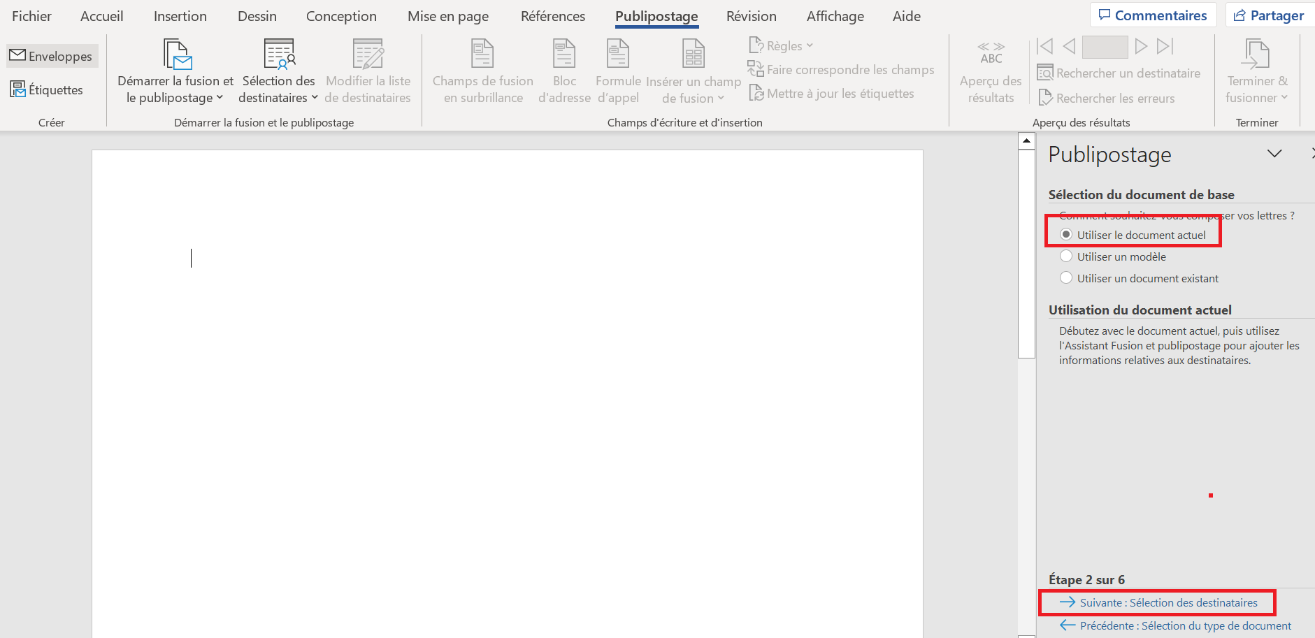The width and height of the screenshot is (1315, 638).
Task: Choose "Utiliser un document existant" option
Action: (1066, 278)
